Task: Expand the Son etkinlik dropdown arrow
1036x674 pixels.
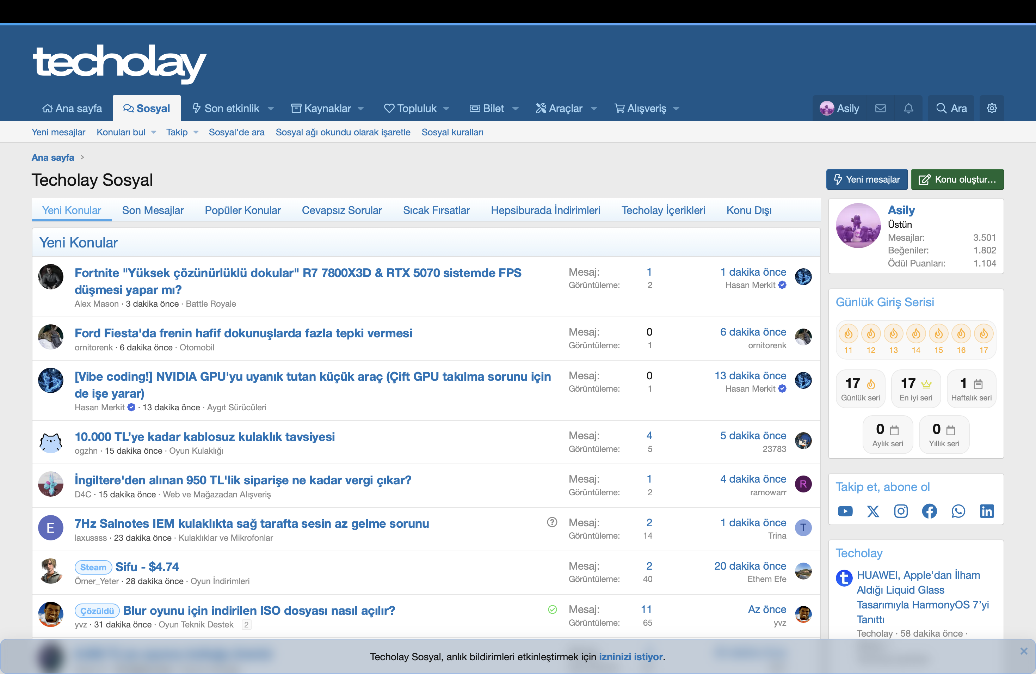Action: pyautogui.click(x=270, y=109)
